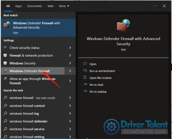The height and width of the screenshot is (139, 172).
Task: Click magnifier icon beside 'windows firewall log'
Action: 5,113
